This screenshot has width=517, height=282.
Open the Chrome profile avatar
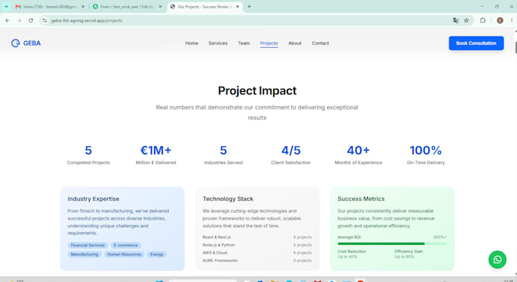pyautogui.click(x=500, y=21)
